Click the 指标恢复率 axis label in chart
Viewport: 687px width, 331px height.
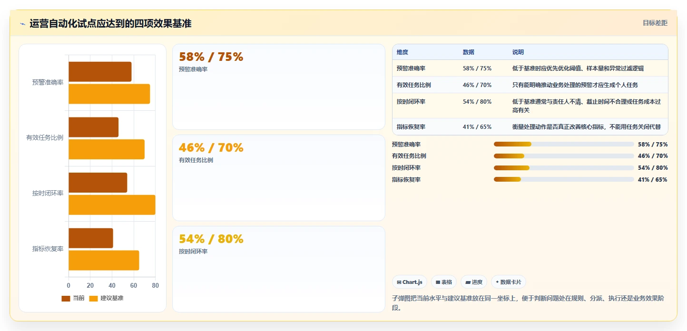tap(48, 249)
